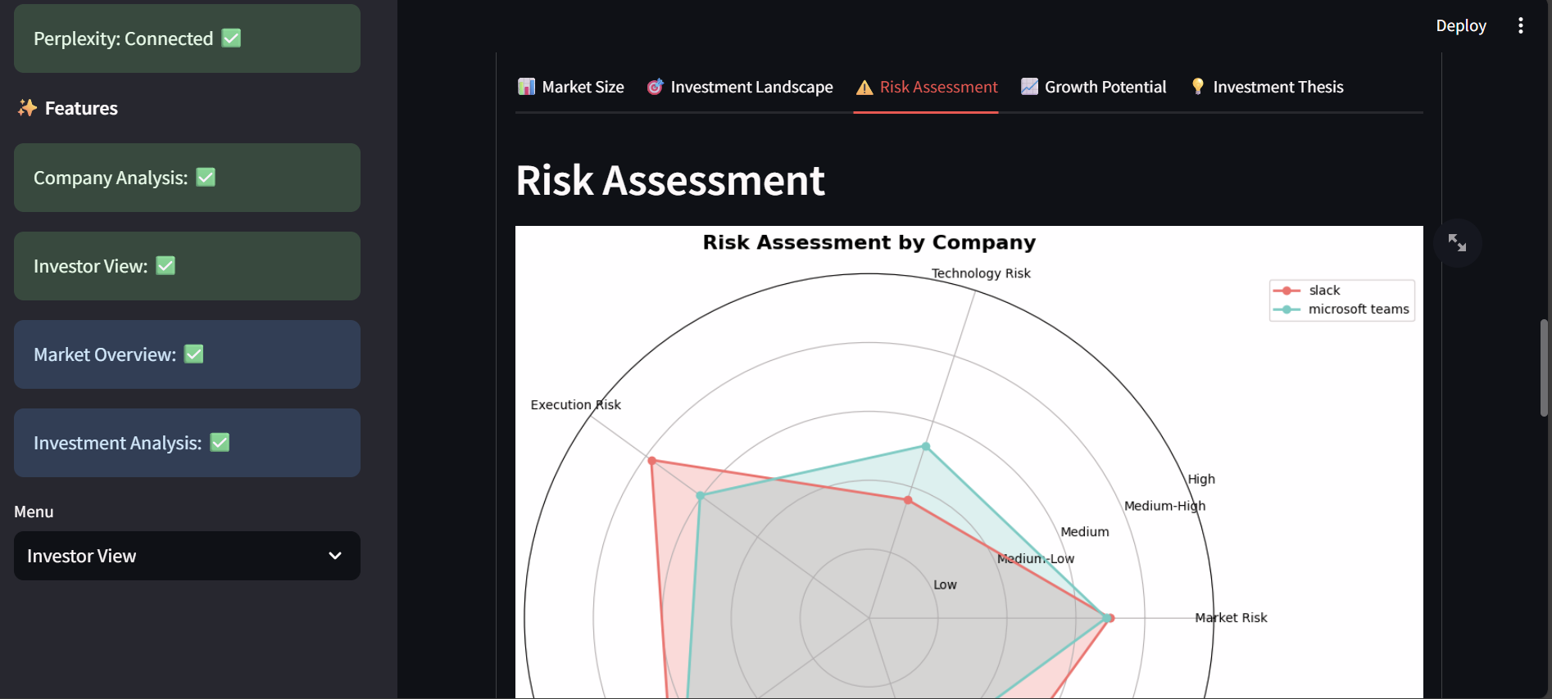Switch to the Market Size tab
This screenshot has height=699, width=1552.
tap(570, 87)
